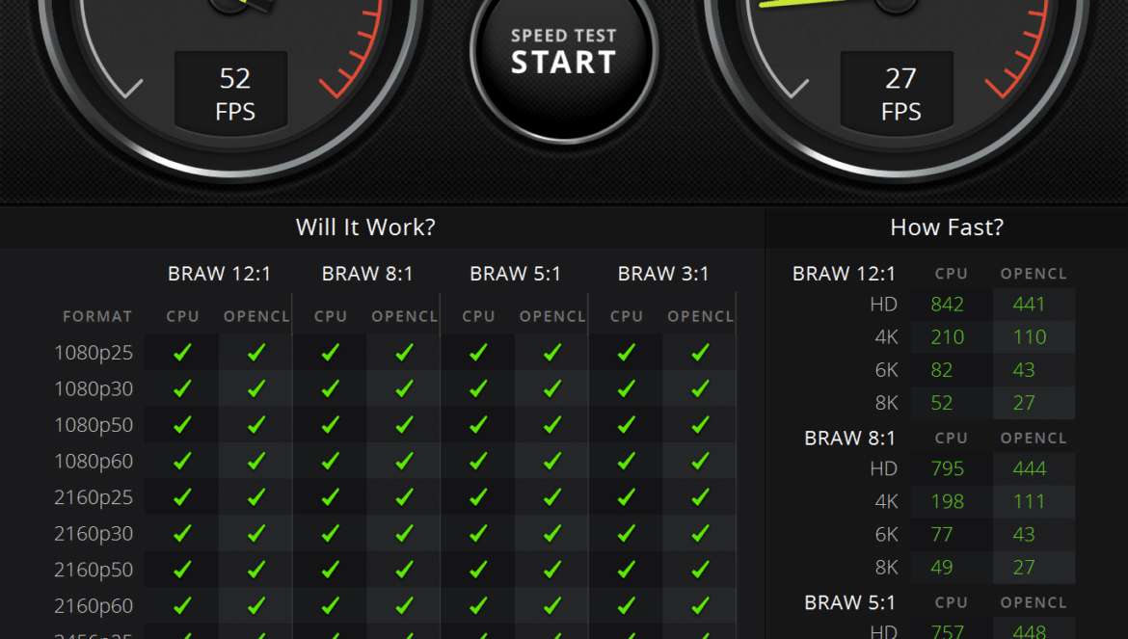Click the BRAW 12:1 HD CPU value "842"
Screen dimensions: 1128x639
pyautogui.click(x=947, y=305)
